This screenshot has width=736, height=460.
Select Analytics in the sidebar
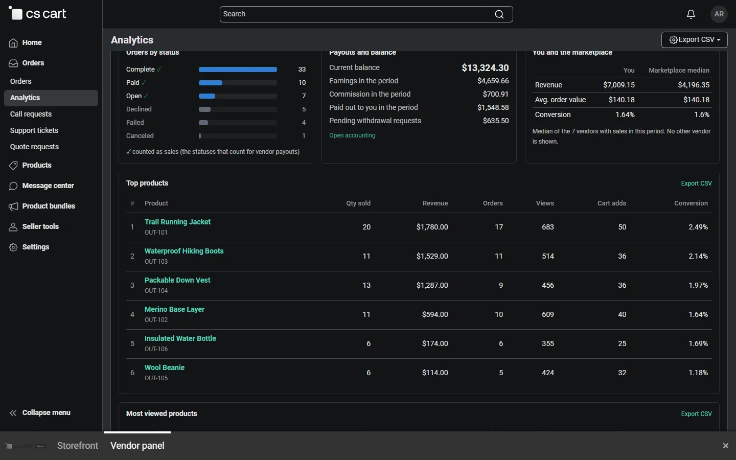[x=51, y=98]
